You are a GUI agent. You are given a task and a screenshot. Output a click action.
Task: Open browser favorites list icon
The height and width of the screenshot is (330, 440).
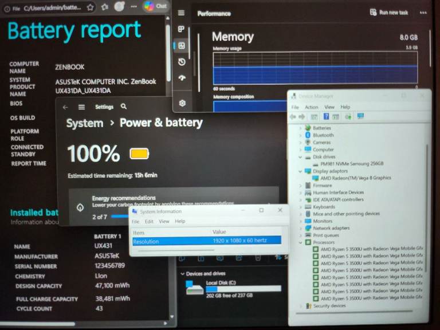[x=105, y=7]
